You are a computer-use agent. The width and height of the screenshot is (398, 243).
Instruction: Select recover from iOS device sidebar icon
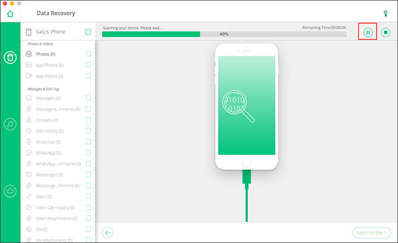coord(10,58)
